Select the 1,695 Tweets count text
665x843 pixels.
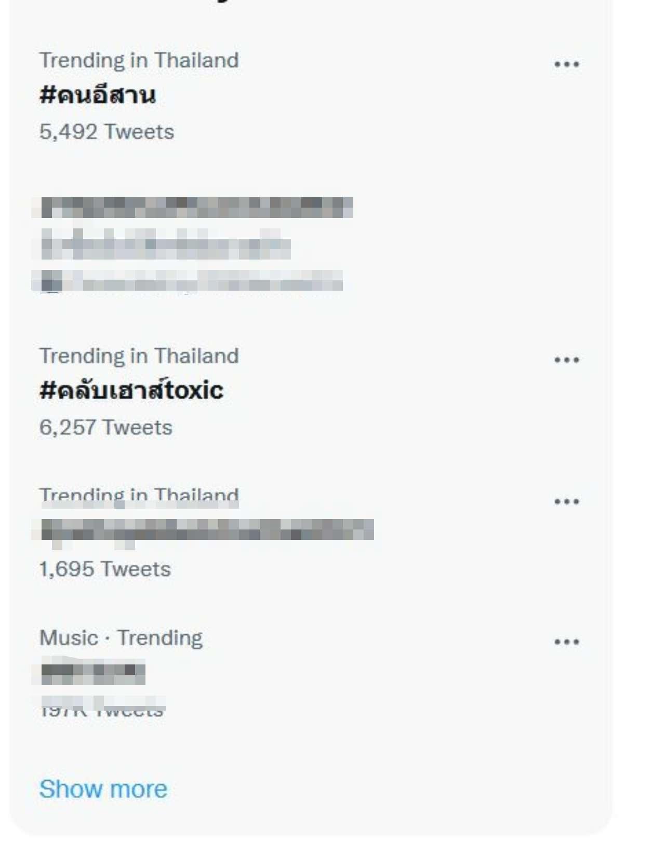(x=105, y=569)
